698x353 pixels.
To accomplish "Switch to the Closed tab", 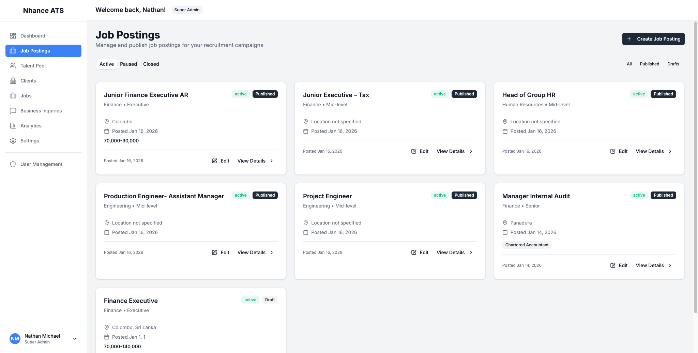I will pyautogui.click(x=151, y=64).
